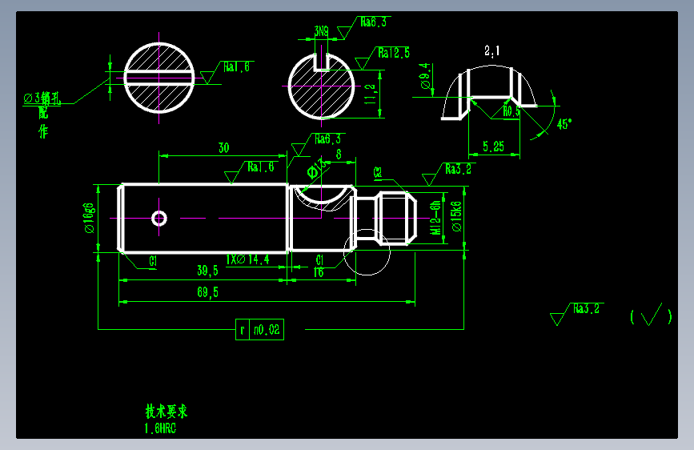Click the general Ra3.2 roughness symbol by the parentheses

tap(576, 314)
